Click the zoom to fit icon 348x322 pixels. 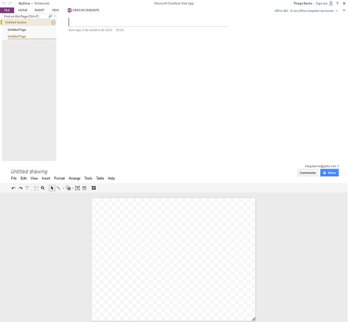[36, 188]
